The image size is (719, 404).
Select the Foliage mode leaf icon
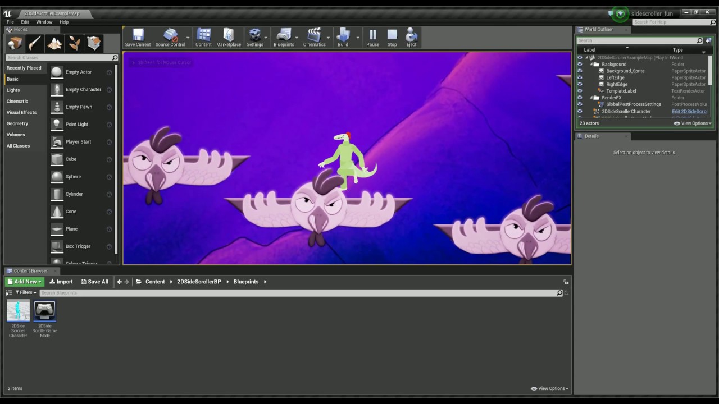click(74, 43)
